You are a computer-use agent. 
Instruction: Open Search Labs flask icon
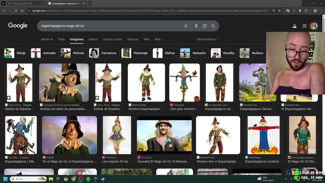coord(295,26)
